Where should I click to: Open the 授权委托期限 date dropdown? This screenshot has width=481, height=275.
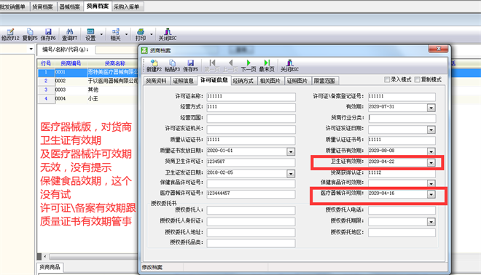431,222
